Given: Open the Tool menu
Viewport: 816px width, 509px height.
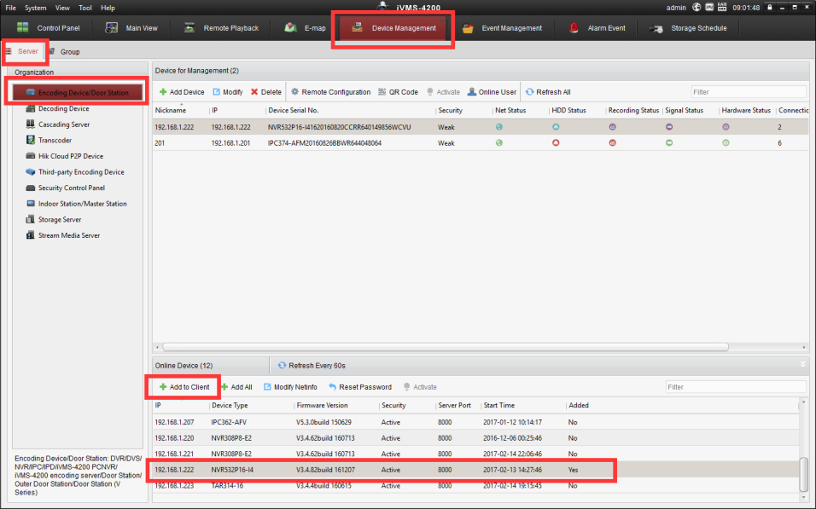Looking at the screenshot, I should (x=85, y=8).
